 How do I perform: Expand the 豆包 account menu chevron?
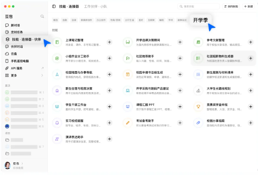click(22, 164)
